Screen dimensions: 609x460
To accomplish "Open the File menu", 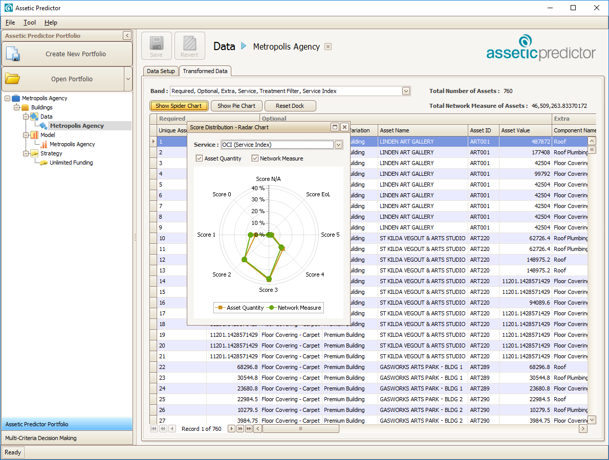I will click(10, 22).
